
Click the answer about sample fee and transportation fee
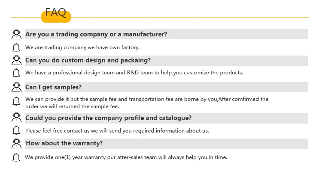click(x=146, y=103)
